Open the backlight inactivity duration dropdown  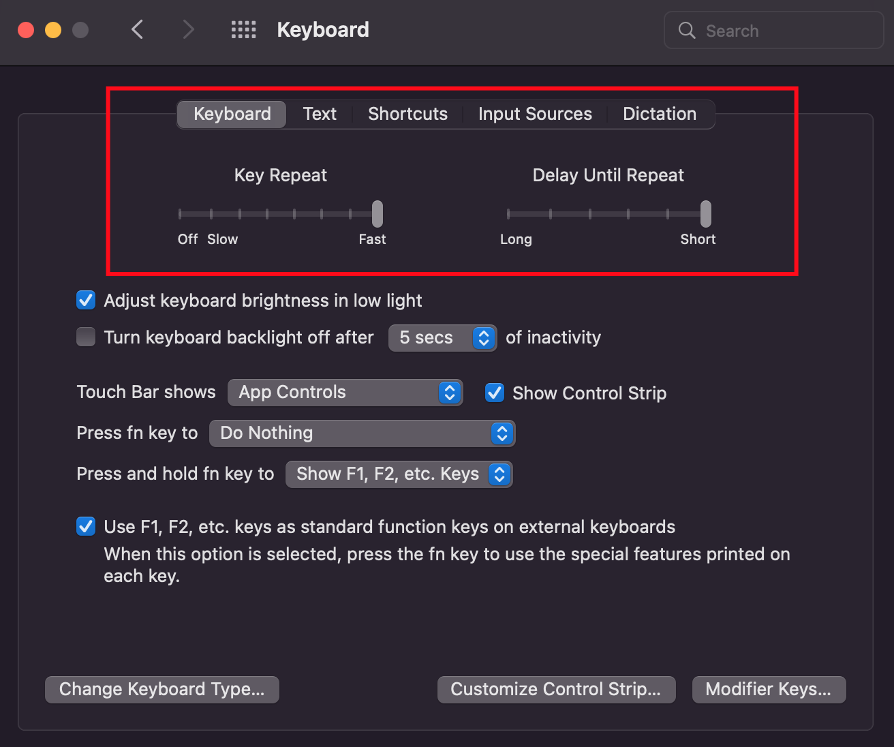click(x=442, y=337)
